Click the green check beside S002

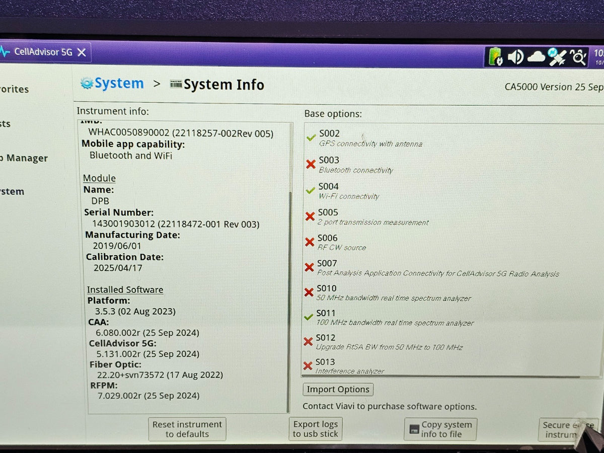(311, 138)
